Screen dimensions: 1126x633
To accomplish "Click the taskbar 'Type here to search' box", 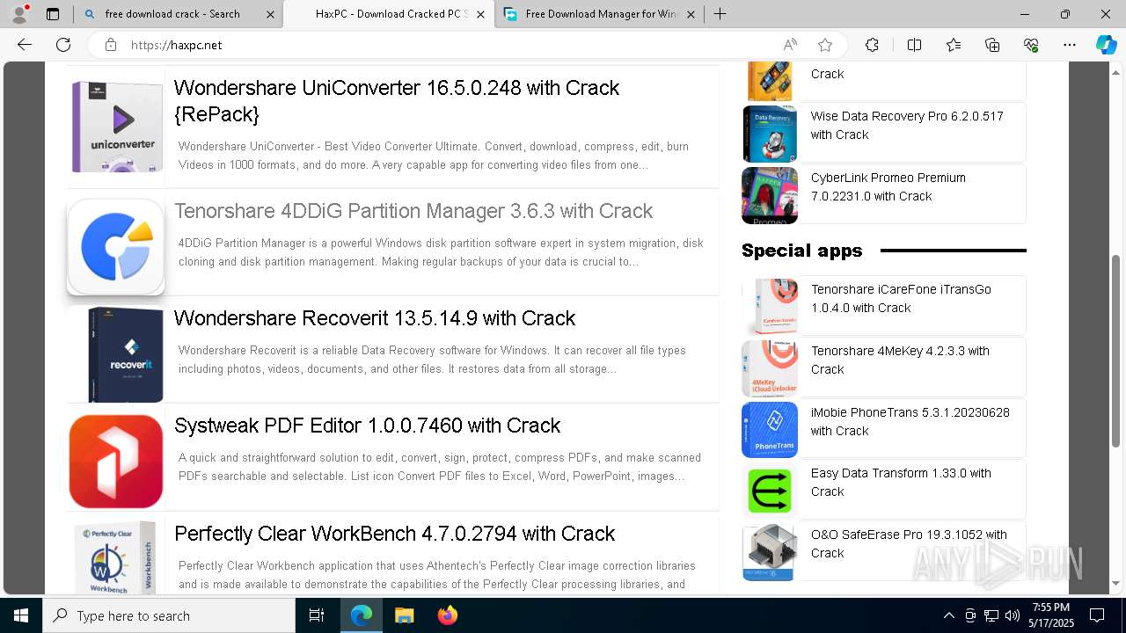I will 169,615.
